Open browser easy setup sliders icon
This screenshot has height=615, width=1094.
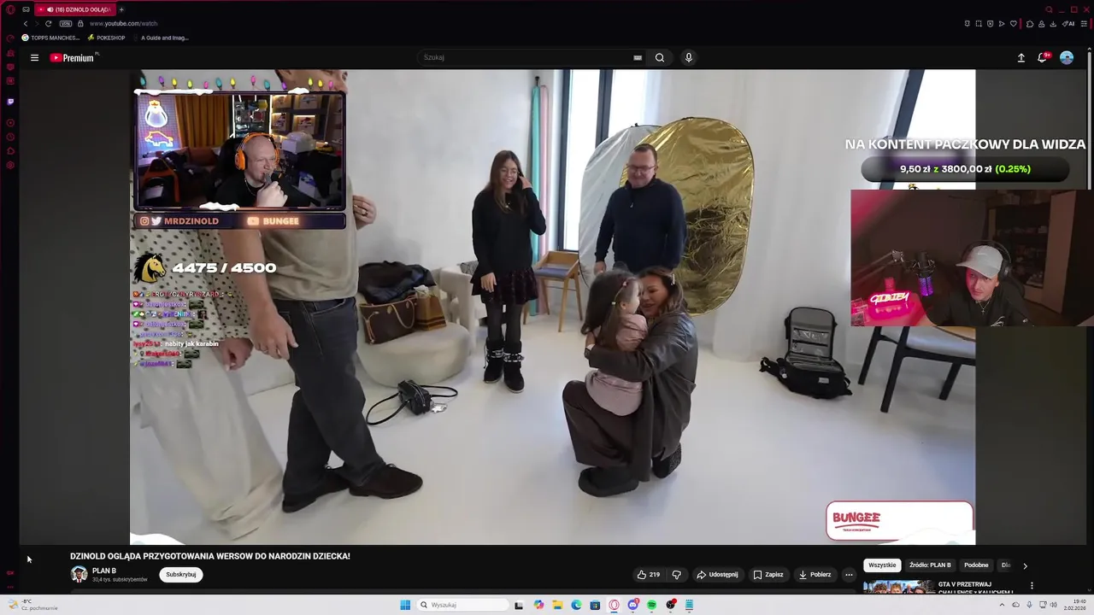tap(1084, 23)
